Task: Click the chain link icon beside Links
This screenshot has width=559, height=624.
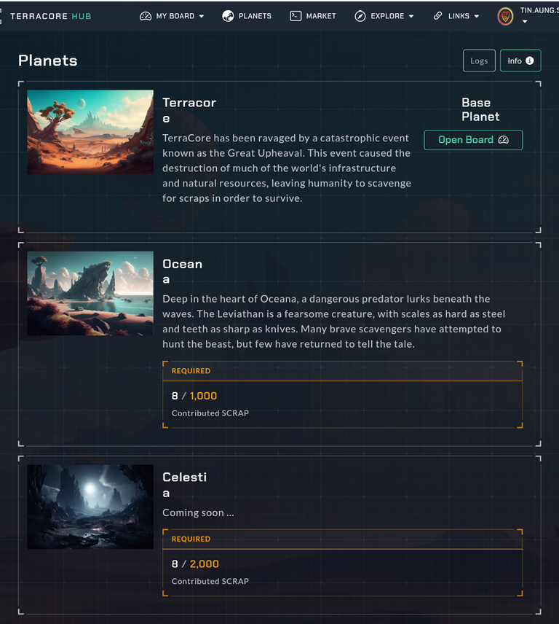Action: pos(437,16)
